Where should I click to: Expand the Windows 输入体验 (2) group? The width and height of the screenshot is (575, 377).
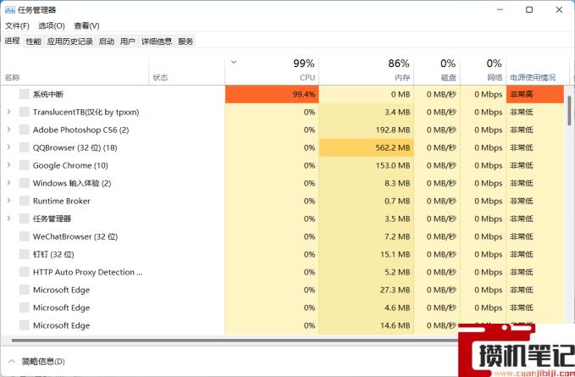click(x=8, y=183)
